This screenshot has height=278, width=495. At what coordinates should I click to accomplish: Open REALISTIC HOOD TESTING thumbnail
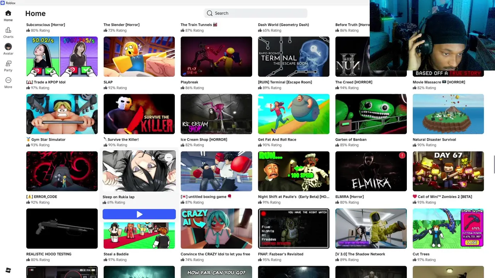click(62, 229)
